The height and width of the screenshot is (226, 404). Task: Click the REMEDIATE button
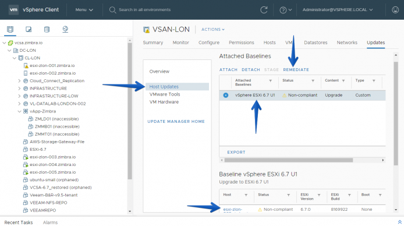click(296, 70)
